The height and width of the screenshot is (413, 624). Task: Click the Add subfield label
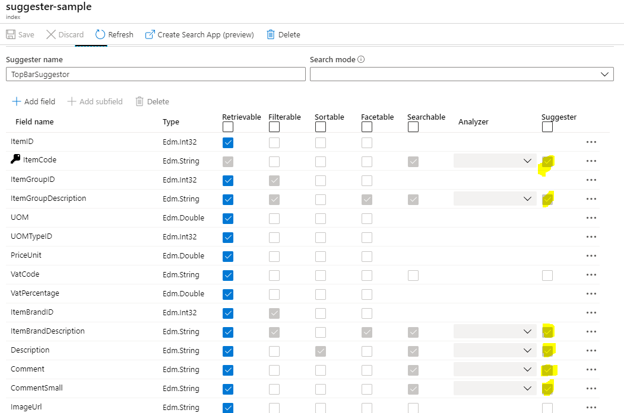click(x=101, y=101)
